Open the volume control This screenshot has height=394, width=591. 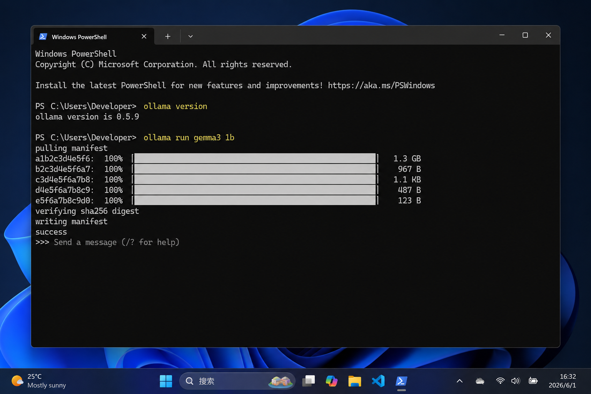[516, 381]
